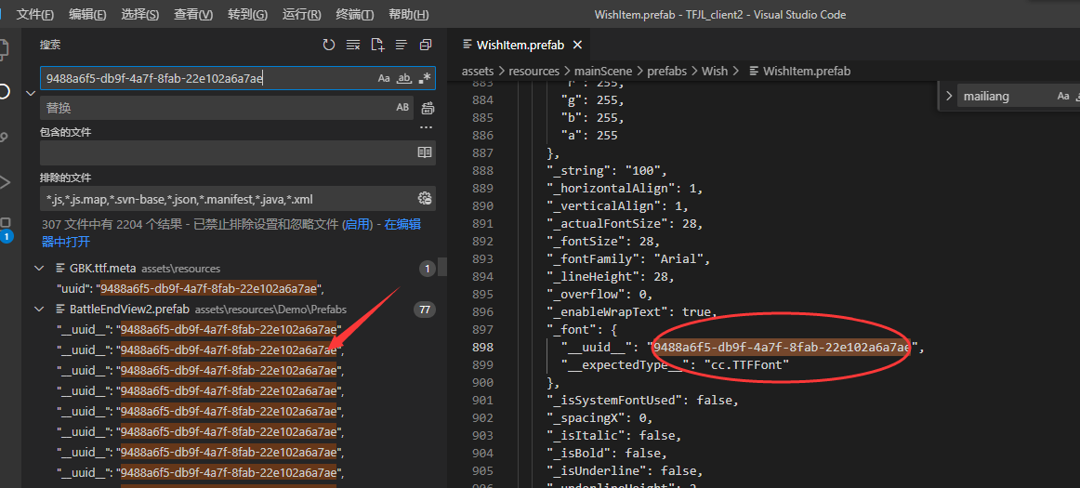
Task: Collapse the replace field chevron
Action: 30,92
